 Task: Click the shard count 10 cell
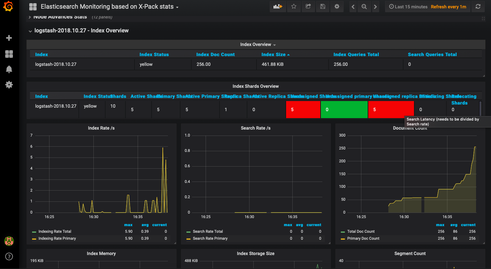point(115,110)
